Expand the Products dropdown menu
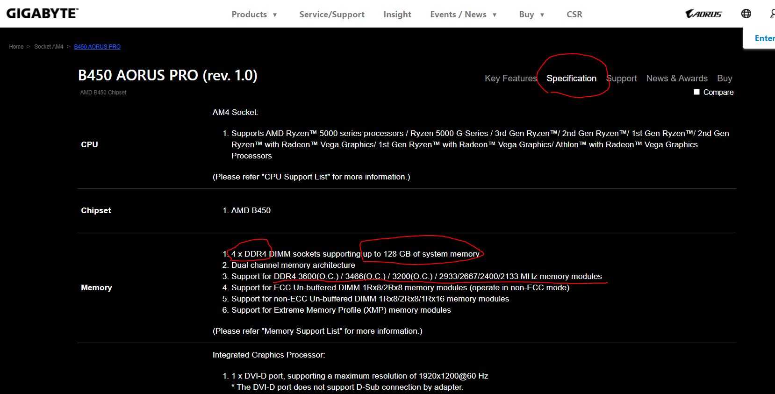 (x=254, y=14)
